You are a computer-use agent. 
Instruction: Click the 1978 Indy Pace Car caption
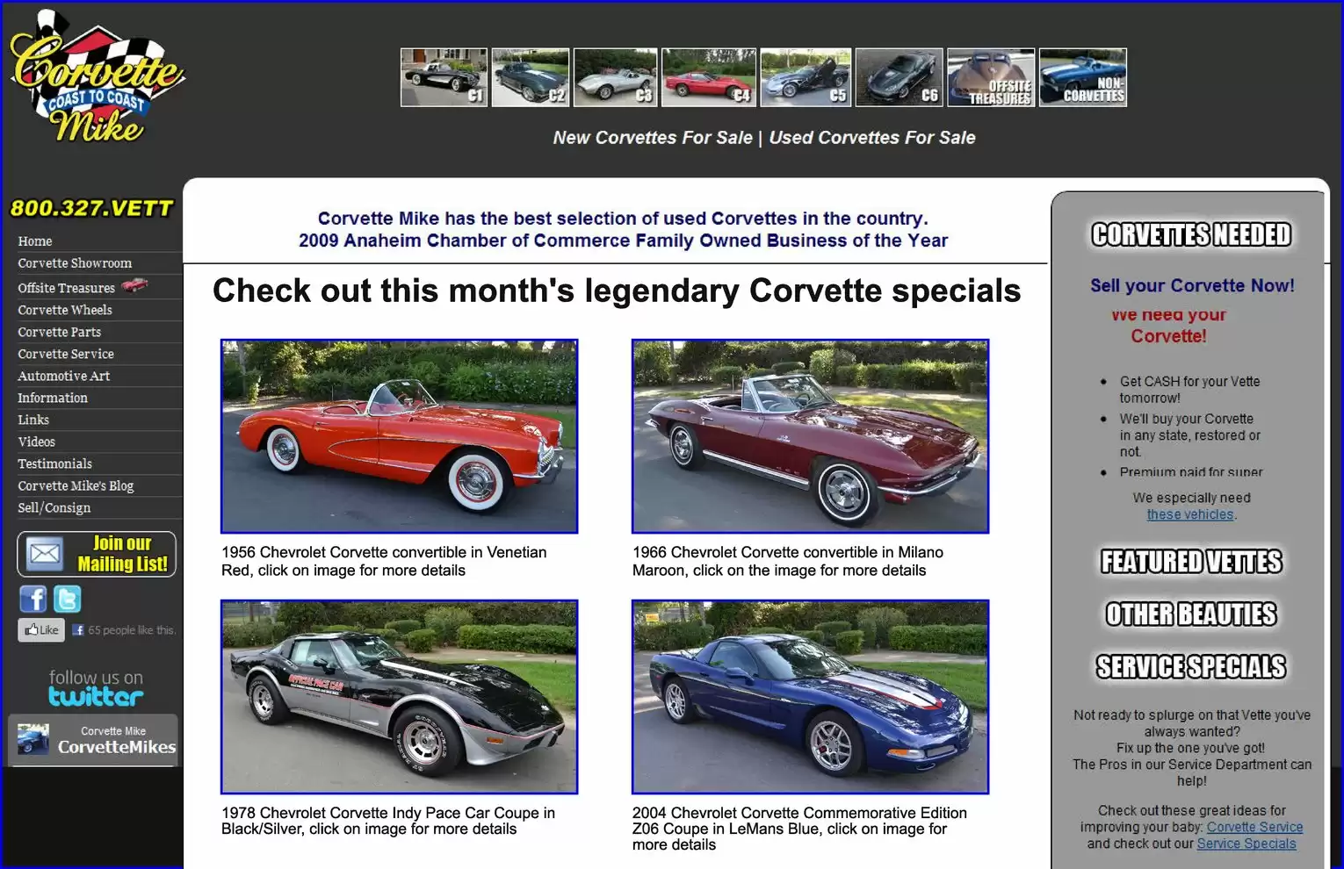(x=388, y=821)
